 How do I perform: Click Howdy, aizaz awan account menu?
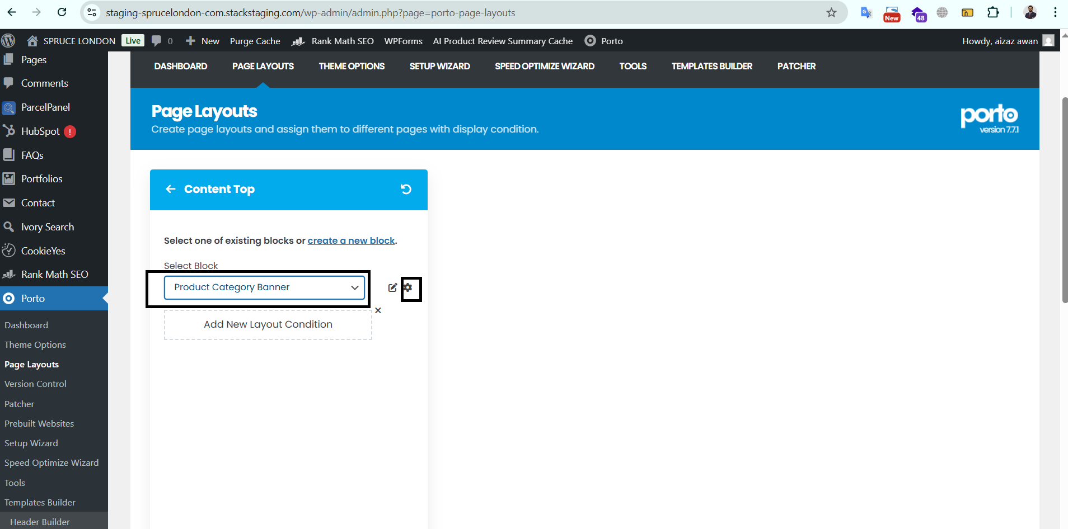[x=1008, y=41]
